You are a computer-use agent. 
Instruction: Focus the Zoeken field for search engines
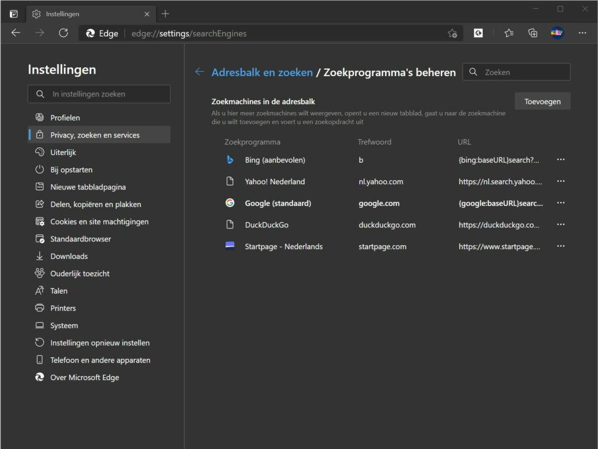pos(516,72)
